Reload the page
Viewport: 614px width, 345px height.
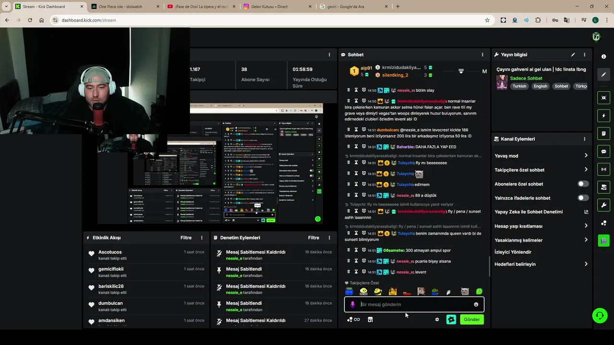30,20
